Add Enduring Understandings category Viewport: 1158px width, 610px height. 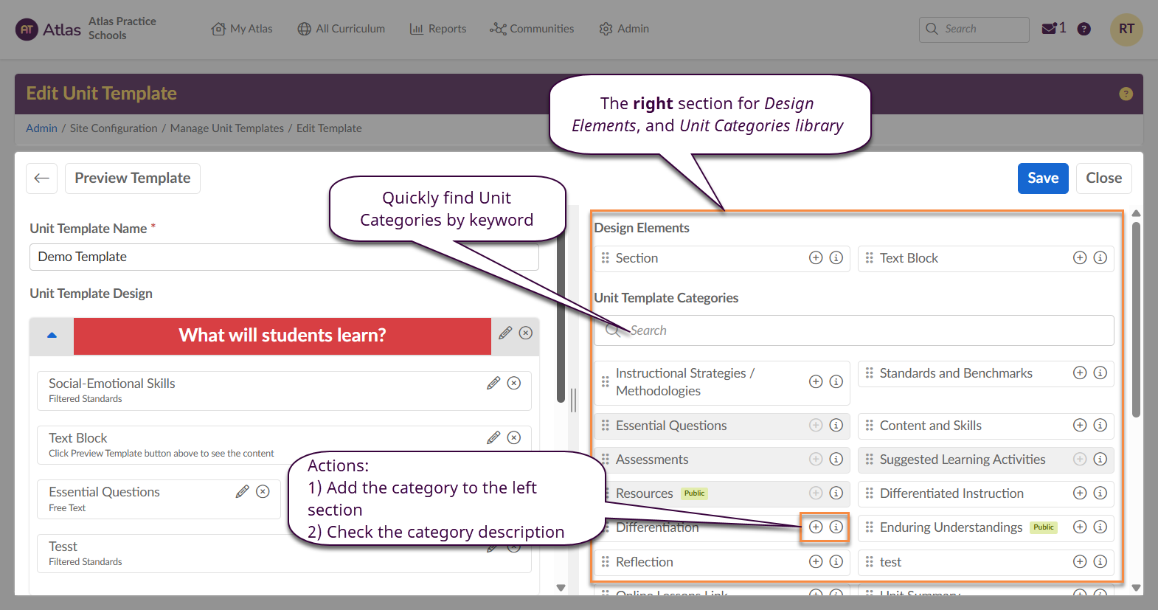1080,527
